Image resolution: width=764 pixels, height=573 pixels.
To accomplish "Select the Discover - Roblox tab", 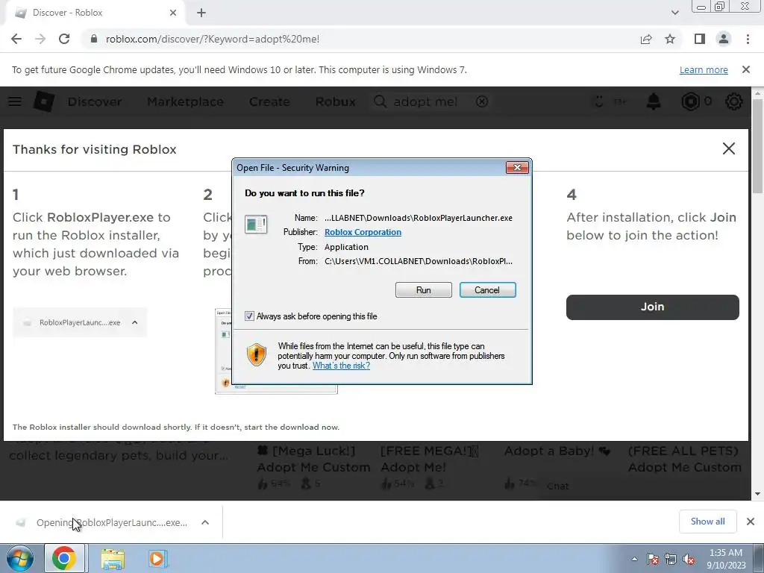I will (96, 13).
